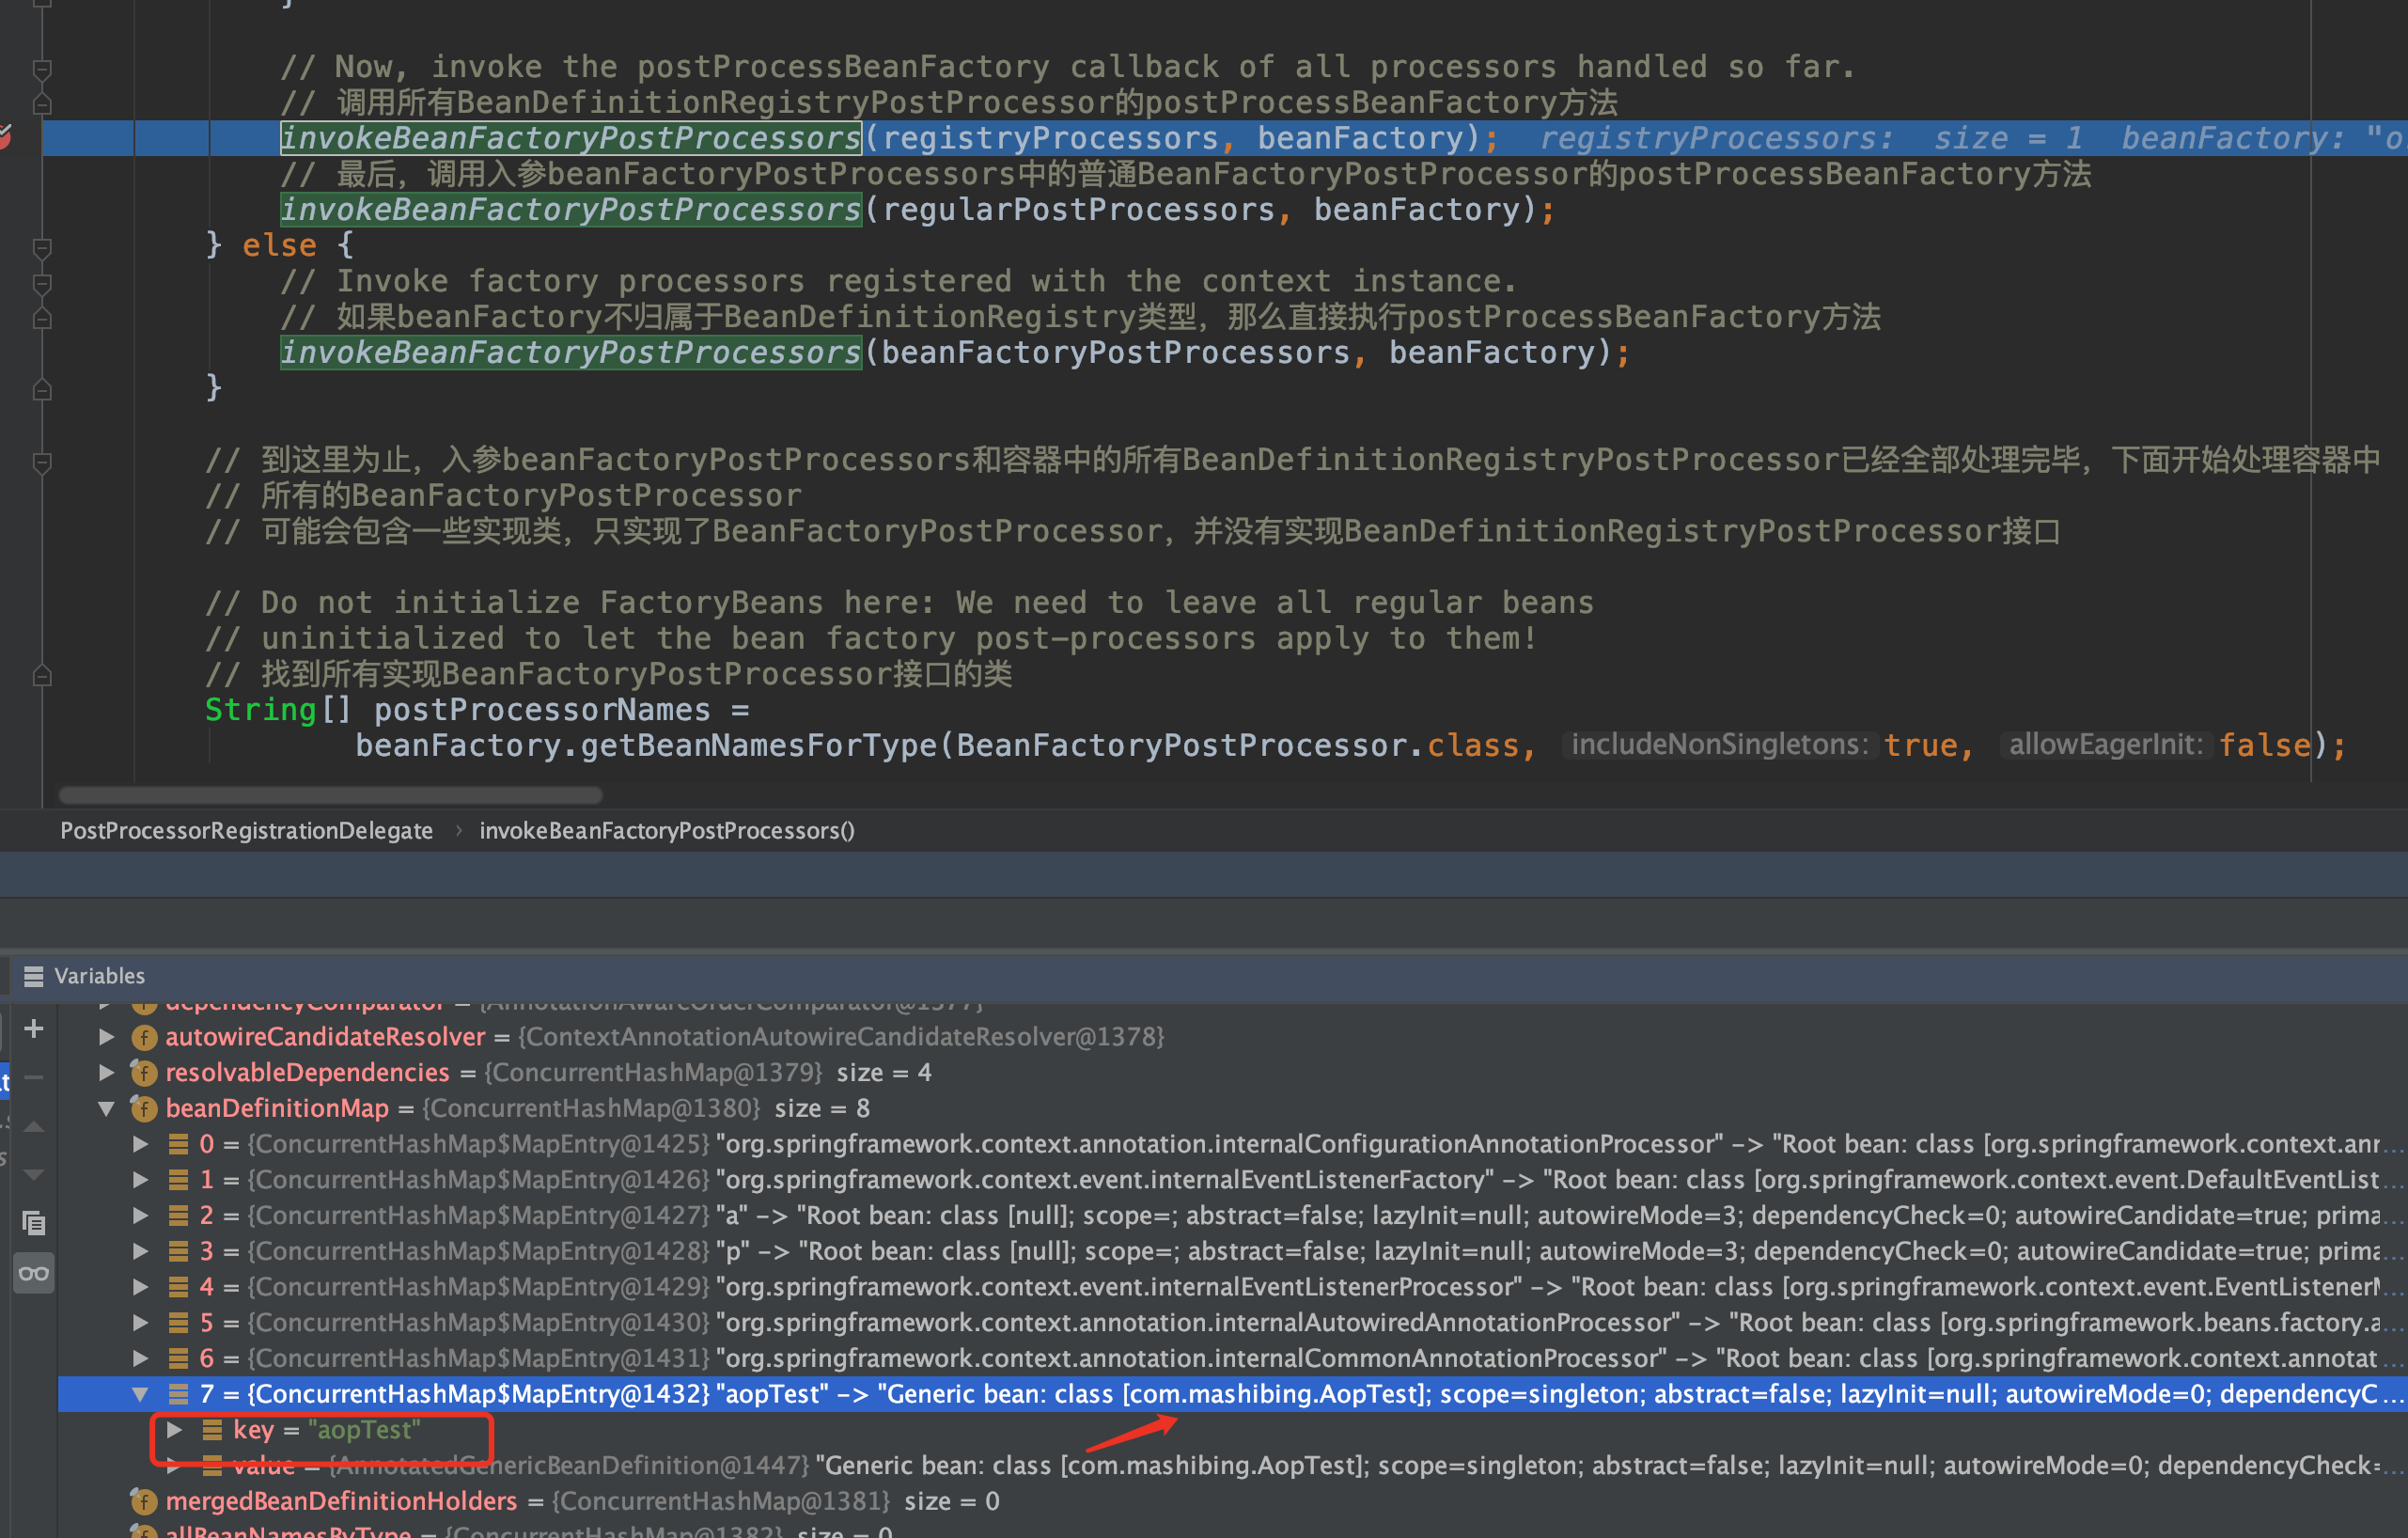Click fold marker beside else block
2408x1538 pixels.
42,246
